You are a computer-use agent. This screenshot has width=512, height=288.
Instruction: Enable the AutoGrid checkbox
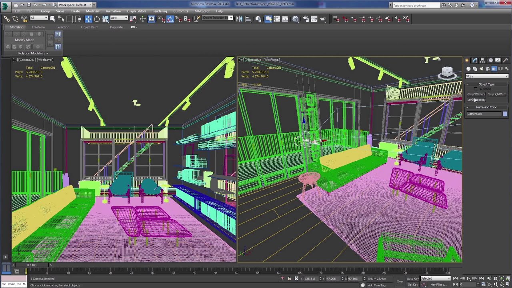[x=475, y=89]
